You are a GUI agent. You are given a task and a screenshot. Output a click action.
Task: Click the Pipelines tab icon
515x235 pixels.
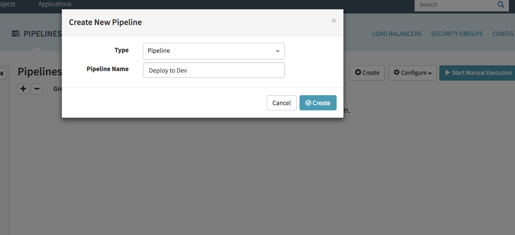[x=16, y=34]
